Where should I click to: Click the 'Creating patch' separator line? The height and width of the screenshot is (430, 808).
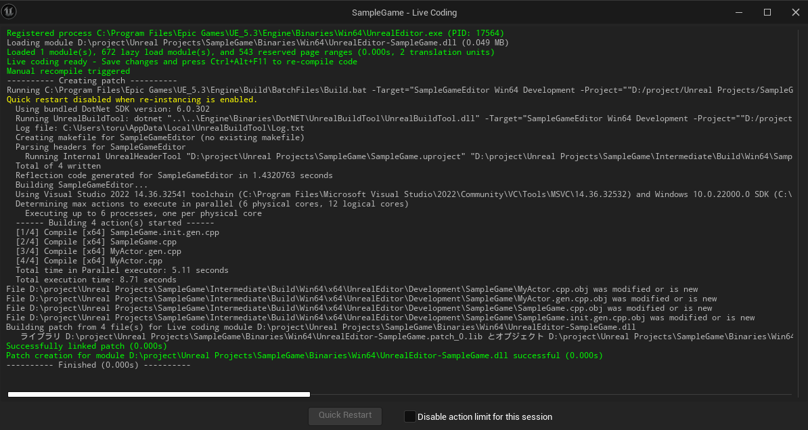tap(92, 81)
